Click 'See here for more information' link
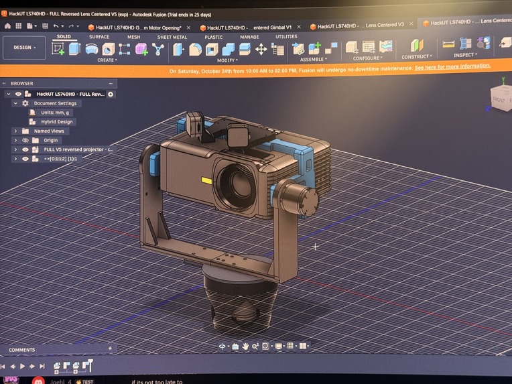 (452, 66)
